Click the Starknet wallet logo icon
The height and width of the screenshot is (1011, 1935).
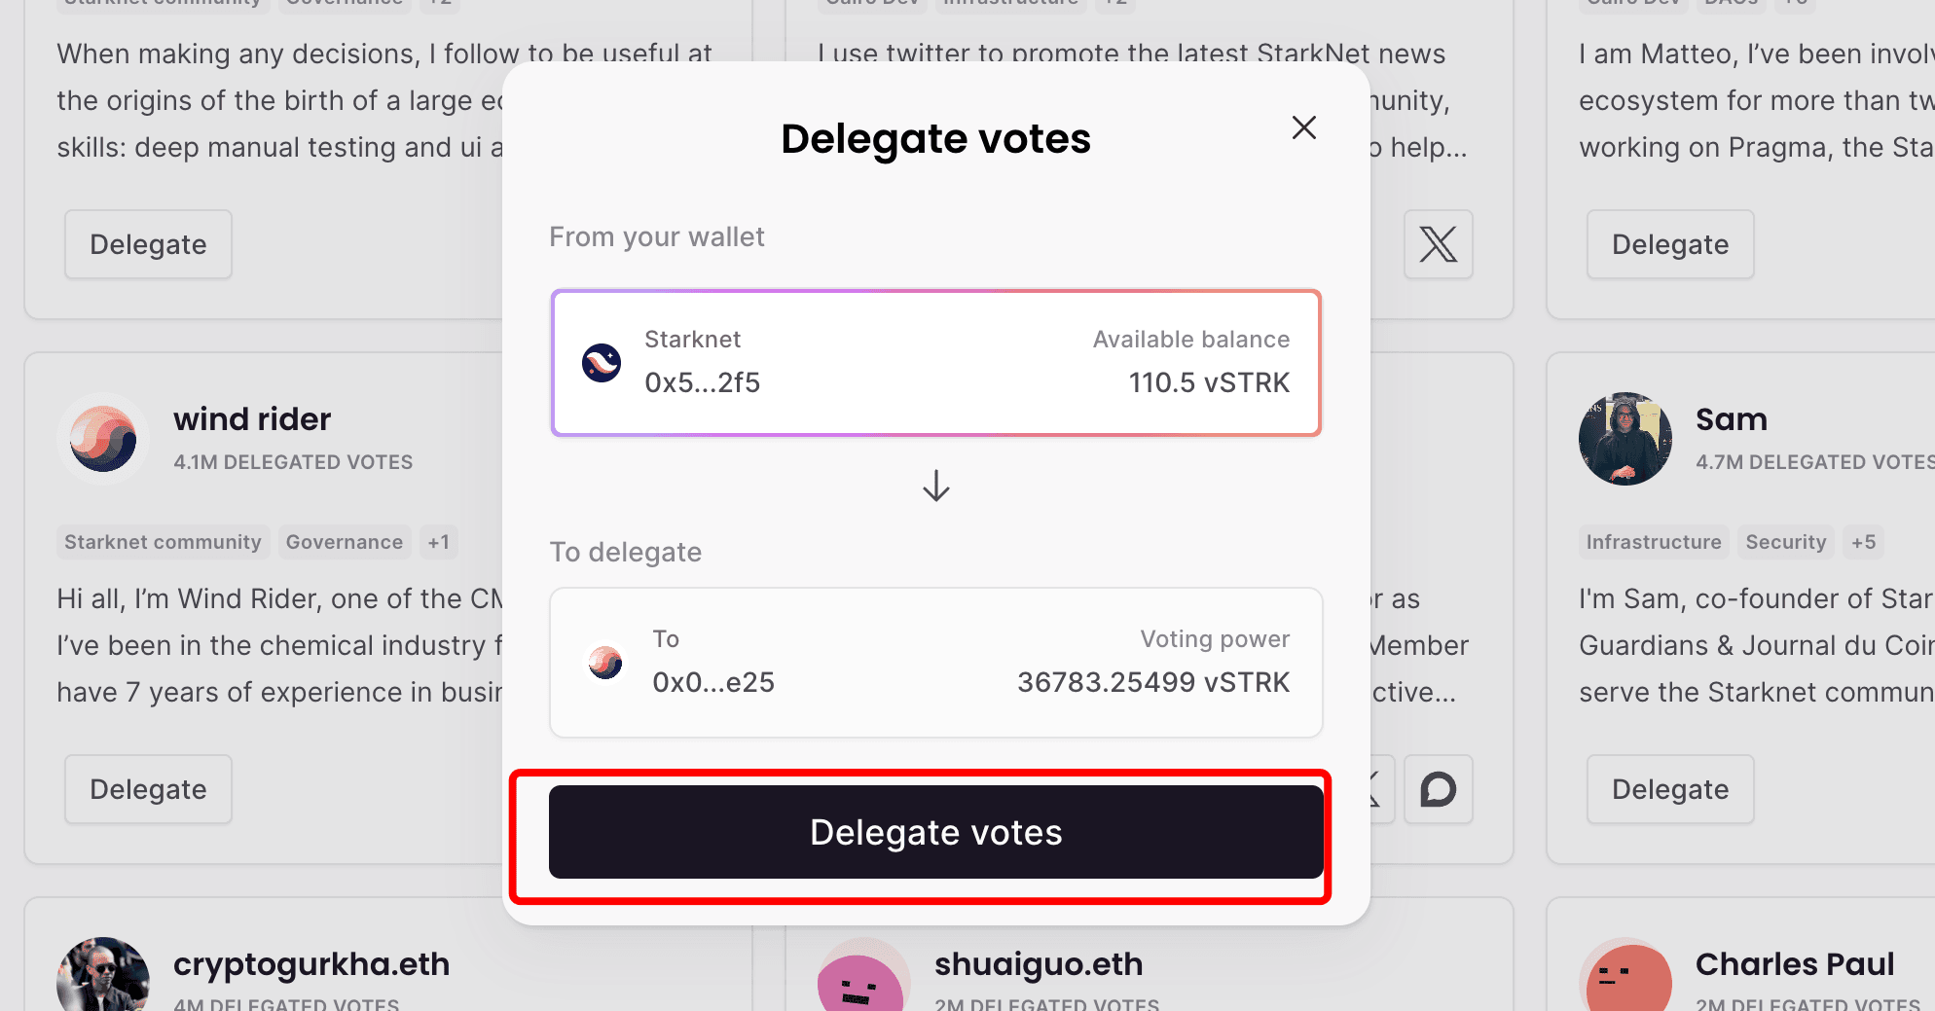point(602,363)
